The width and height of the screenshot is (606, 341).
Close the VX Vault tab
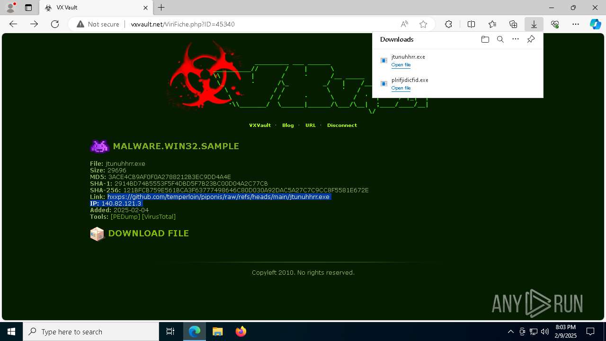(x=146, y=8)
